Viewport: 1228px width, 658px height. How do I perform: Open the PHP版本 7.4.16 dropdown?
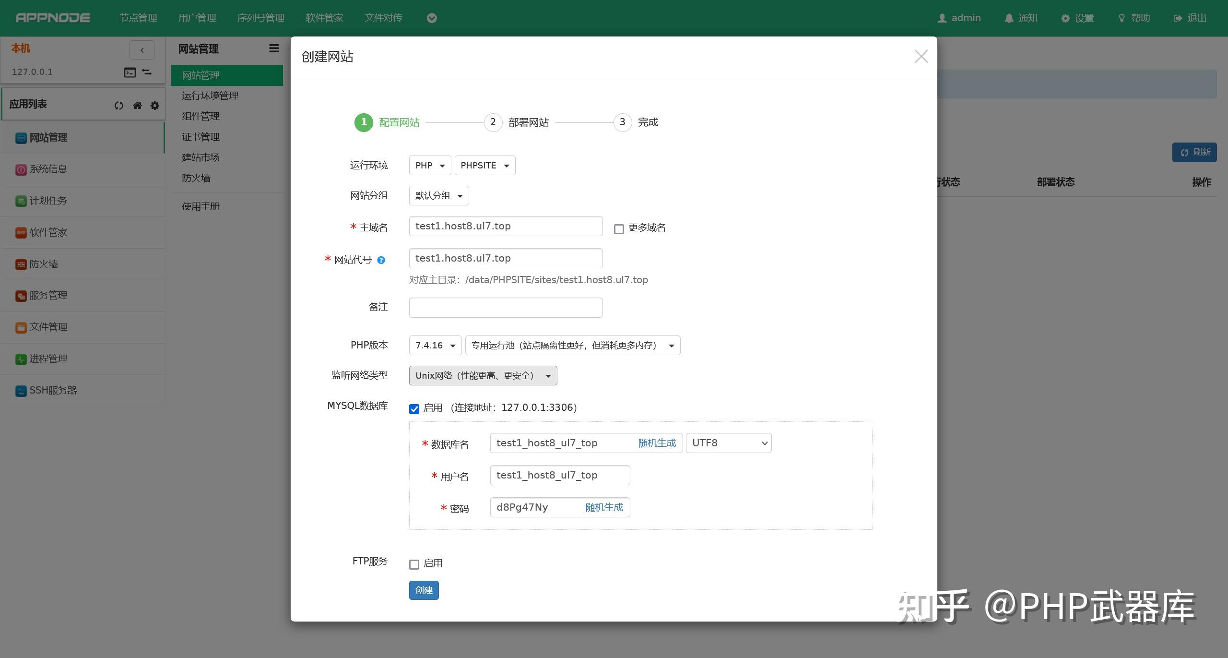click(x=435, y=345)
